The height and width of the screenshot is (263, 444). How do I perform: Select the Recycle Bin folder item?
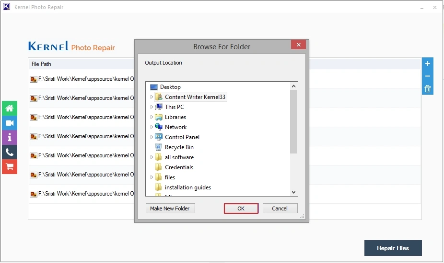[179, 147]
